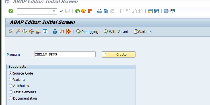The image size is (210, 105).
Task: Click the Debugging button
Action: [87, 32]
